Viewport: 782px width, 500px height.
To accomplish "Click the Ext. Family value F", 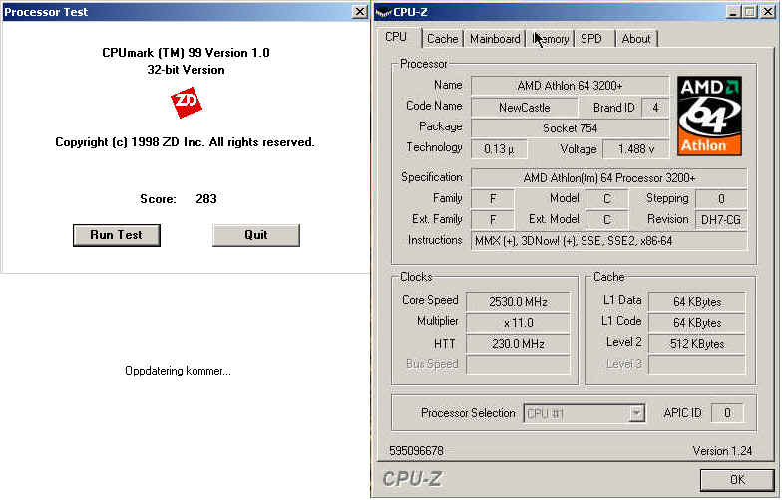I will 493,219.
